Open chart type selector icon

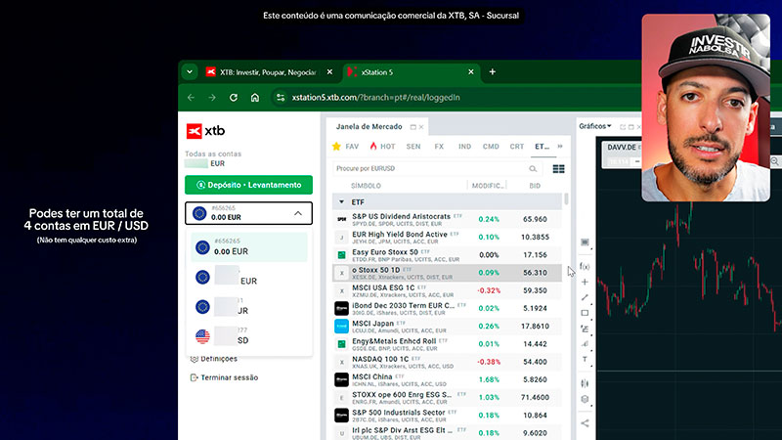[x=585, y=242]
